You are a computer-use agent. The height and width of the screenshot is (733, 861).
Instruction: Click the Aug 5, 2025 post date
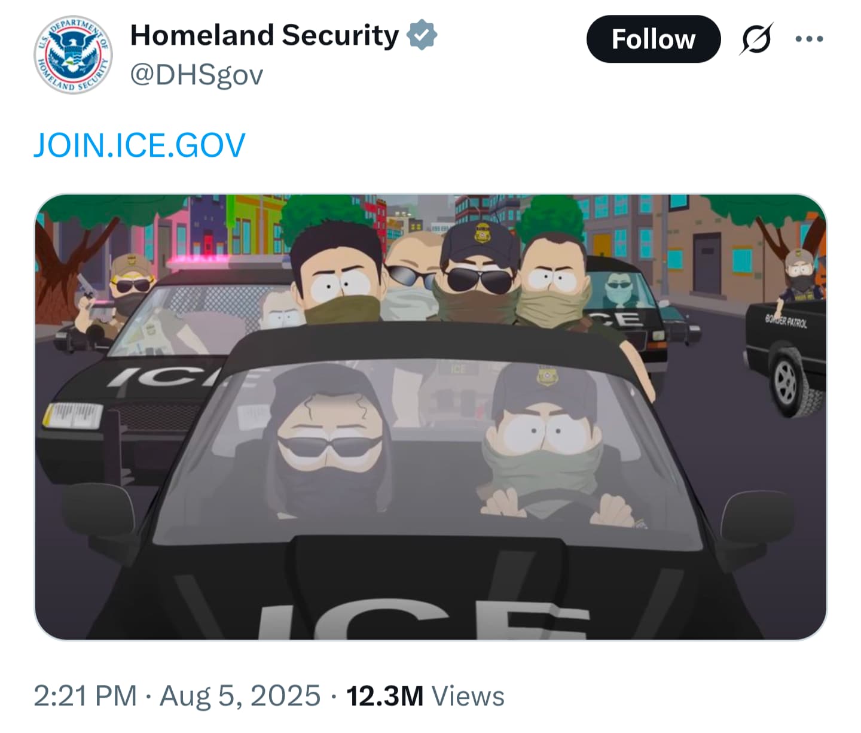pos(240,696)
